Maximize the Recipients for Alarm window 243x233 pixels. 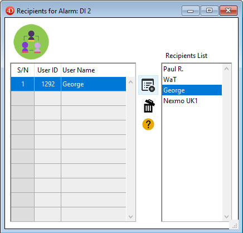(209, 11)
